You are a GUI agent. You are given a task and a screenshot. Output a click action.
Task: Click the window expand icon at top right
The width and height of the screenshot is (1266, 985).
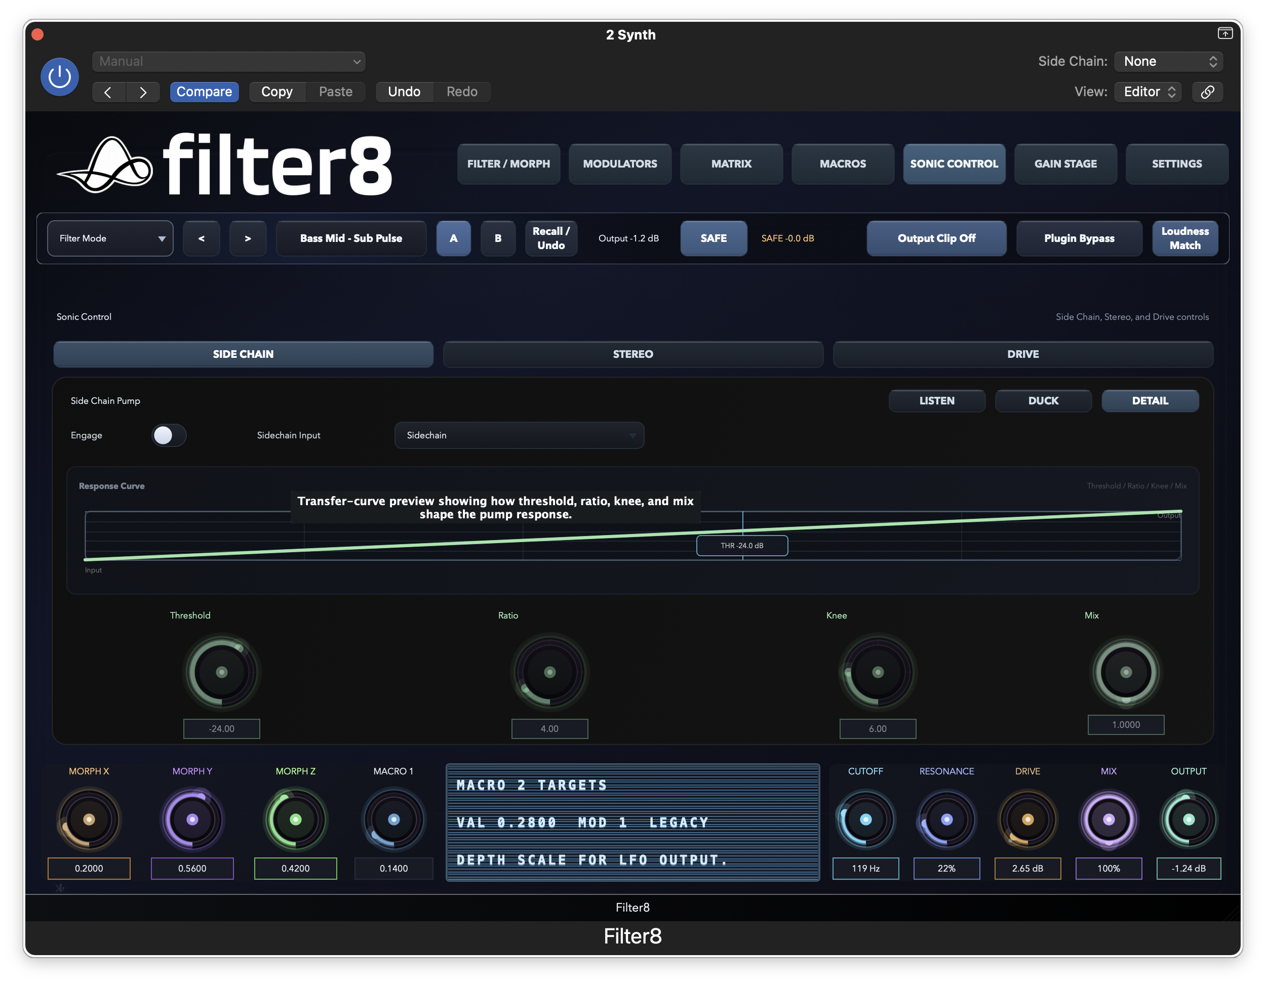[x=1224, y=33]
